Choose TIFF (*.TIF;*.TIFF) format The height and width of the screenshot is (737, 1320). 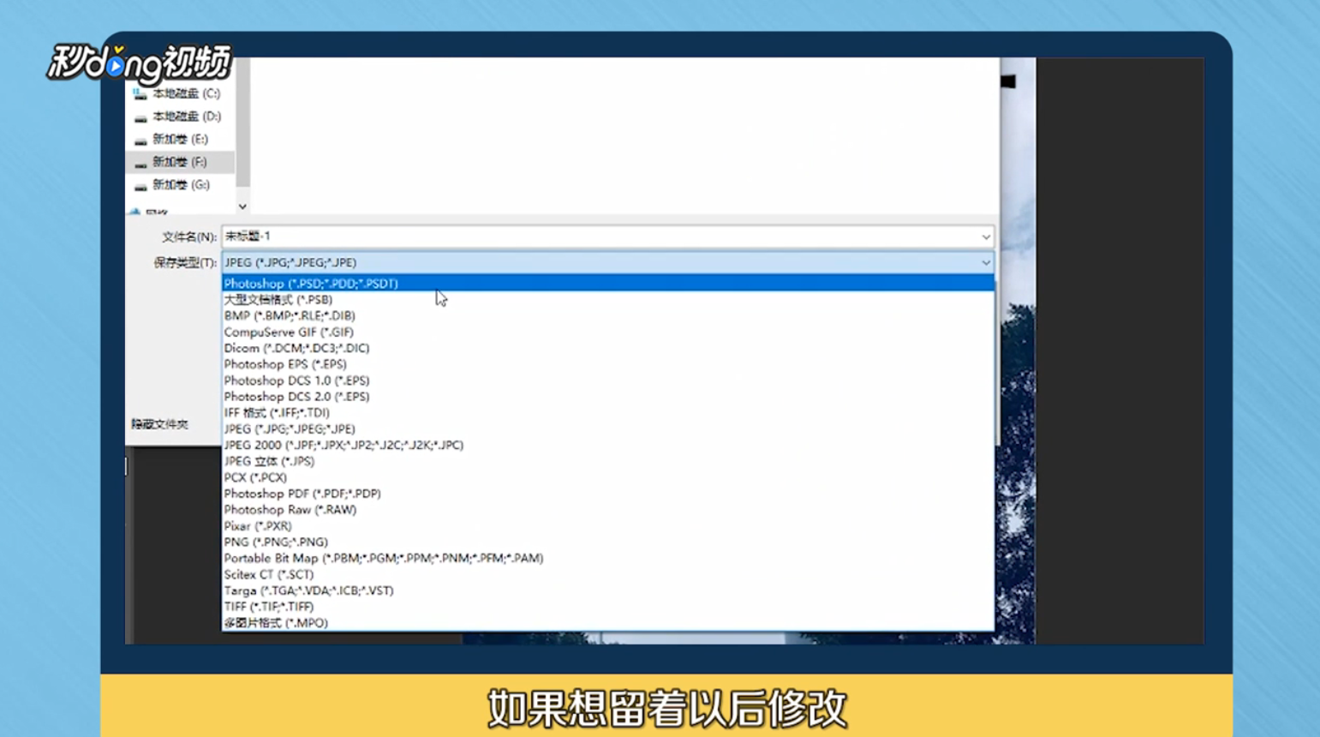[607, 607]
